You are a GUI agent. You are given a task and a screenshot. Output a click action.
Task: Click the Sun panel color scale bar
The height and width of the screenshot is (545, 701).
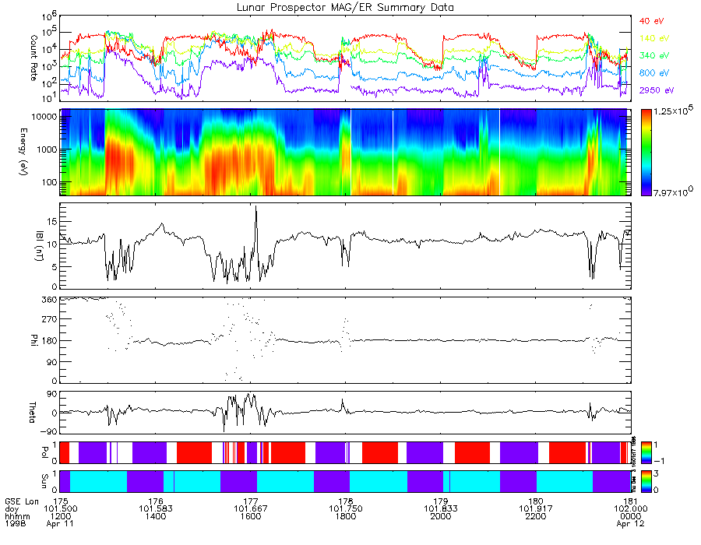coord(646,481)
